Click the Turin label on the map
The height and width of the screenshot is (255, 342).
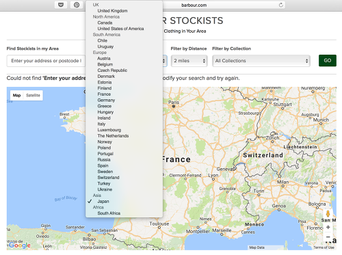[x=259, y=191]
